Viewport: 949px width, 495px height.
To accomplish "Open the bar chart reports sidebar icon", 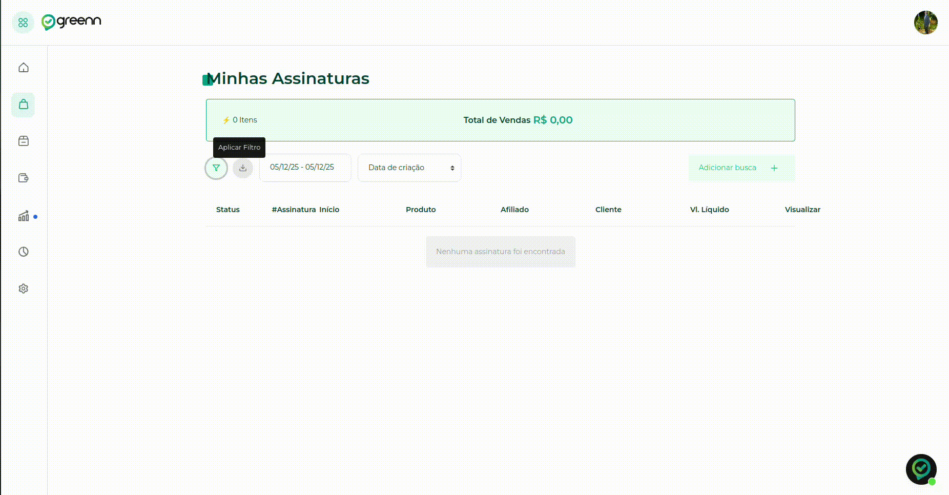I will (x=24, y=216).
